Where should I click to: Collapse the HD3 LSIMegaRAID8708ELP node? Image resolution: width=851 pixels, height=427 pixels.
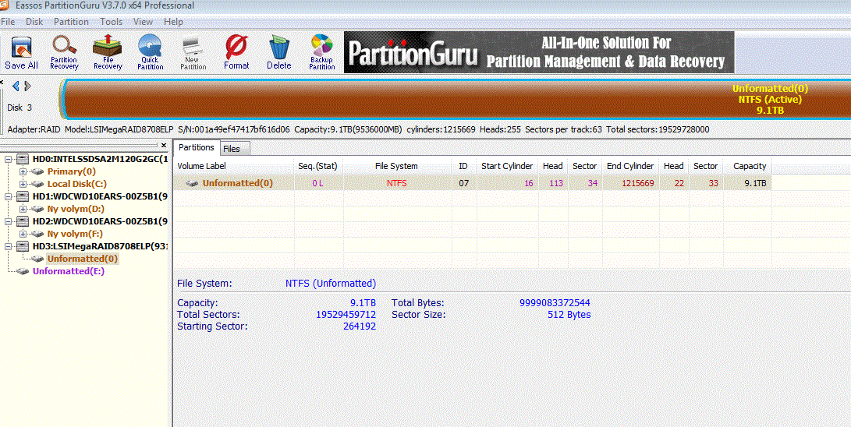8,246
